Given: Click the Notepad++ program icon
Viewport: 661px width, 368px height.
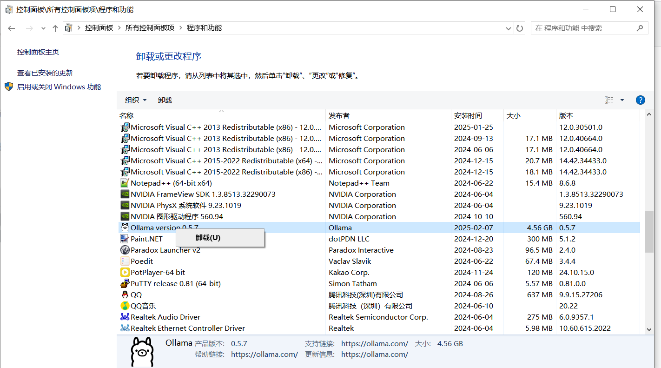Looking at the screenshot, I should [125, 183].
